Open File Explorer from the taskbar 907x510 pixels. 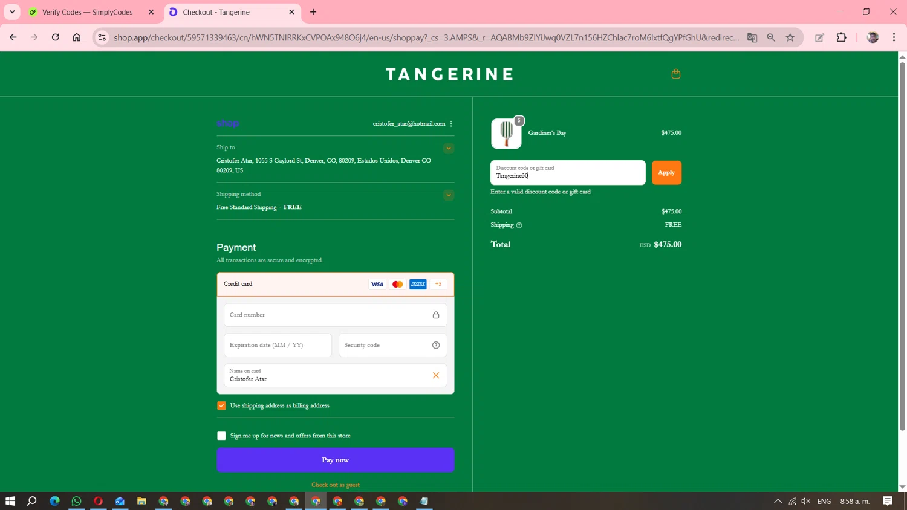[x=141, y=501]
